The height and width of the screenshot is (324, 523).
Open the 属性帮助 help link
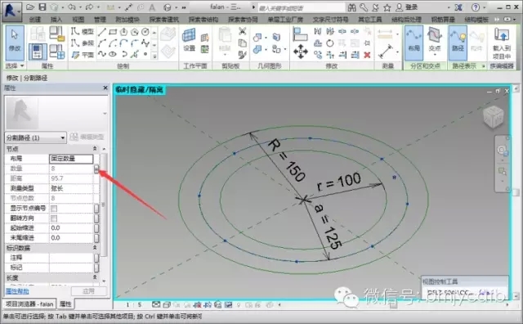[x=17, y=291]
